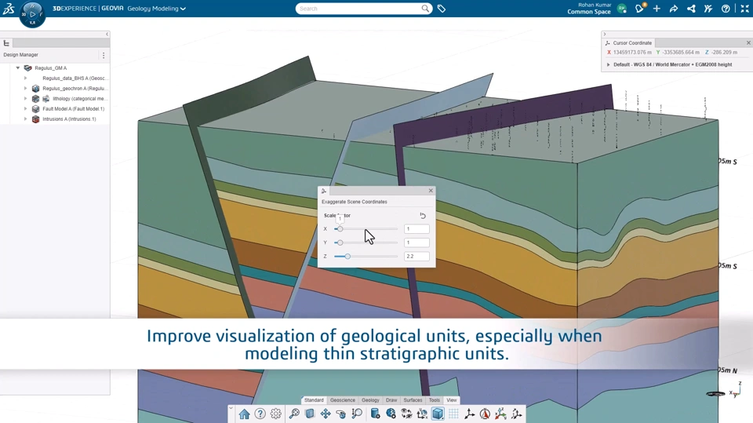The width and height of the screenshot is (753, 423).
Task: Select the Fit All In zoom icon
Action: point(294,414)
